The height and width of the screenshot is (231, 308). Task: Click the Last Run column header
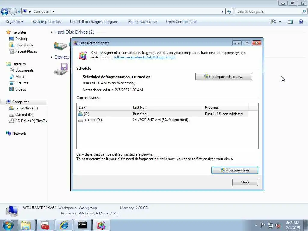[x=167, y=107]
